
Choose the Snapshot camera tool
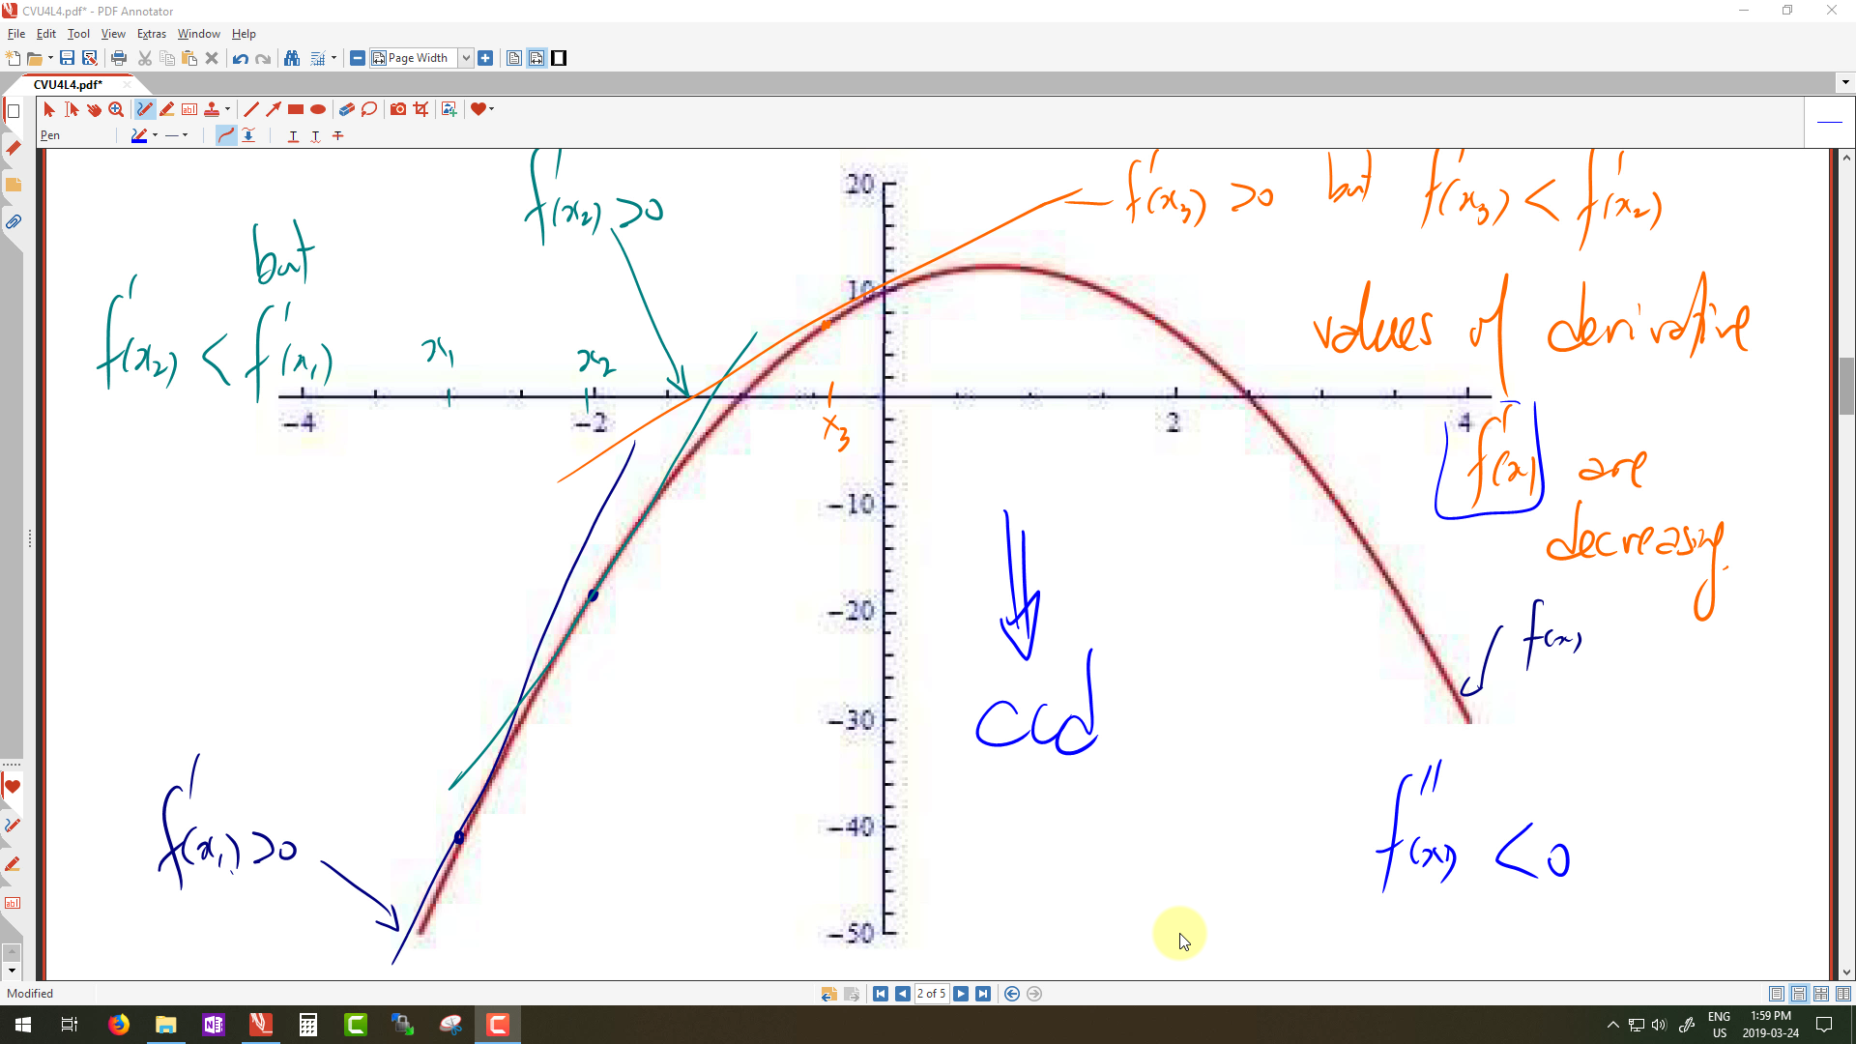[397, 109]
